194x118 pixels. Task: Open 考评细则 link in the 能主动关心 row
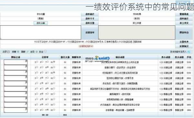click(x=76, y=62)
